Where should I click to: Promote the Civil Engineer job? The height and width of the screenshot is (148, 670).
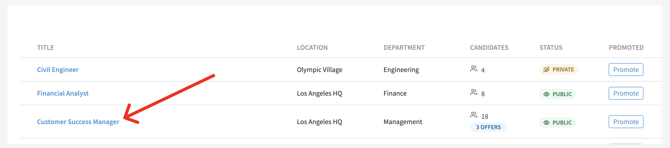coord(626,70)
